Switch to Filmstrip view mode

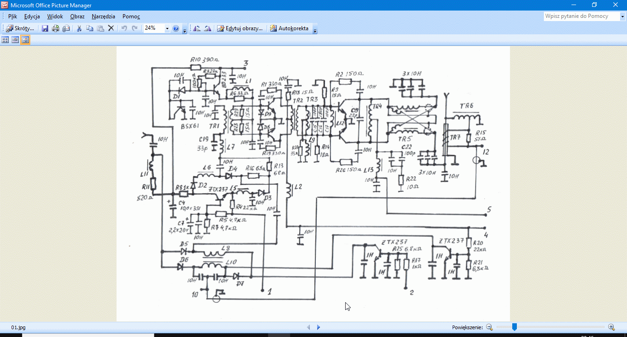[x=15, y=40]
